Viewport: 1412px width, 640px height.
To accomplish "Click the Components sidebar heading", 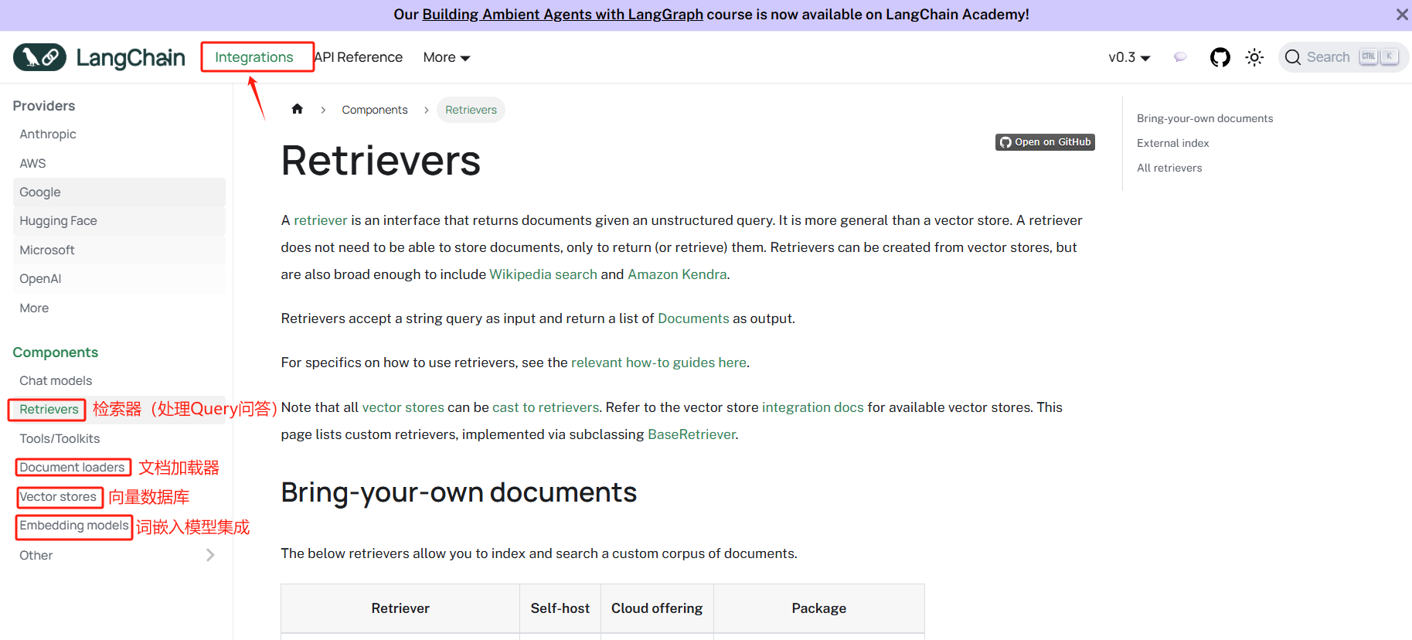I will (56, 352).
